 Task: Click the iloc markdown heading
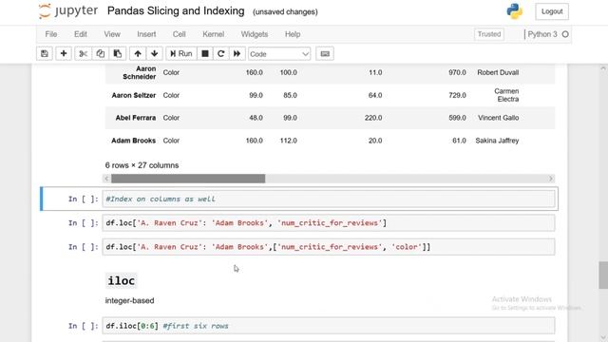[x=122, y=281]
